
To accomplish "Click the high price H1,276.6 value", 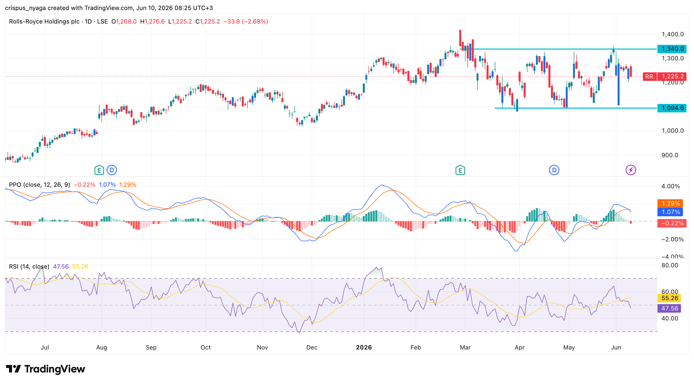I will pos(152,21).
